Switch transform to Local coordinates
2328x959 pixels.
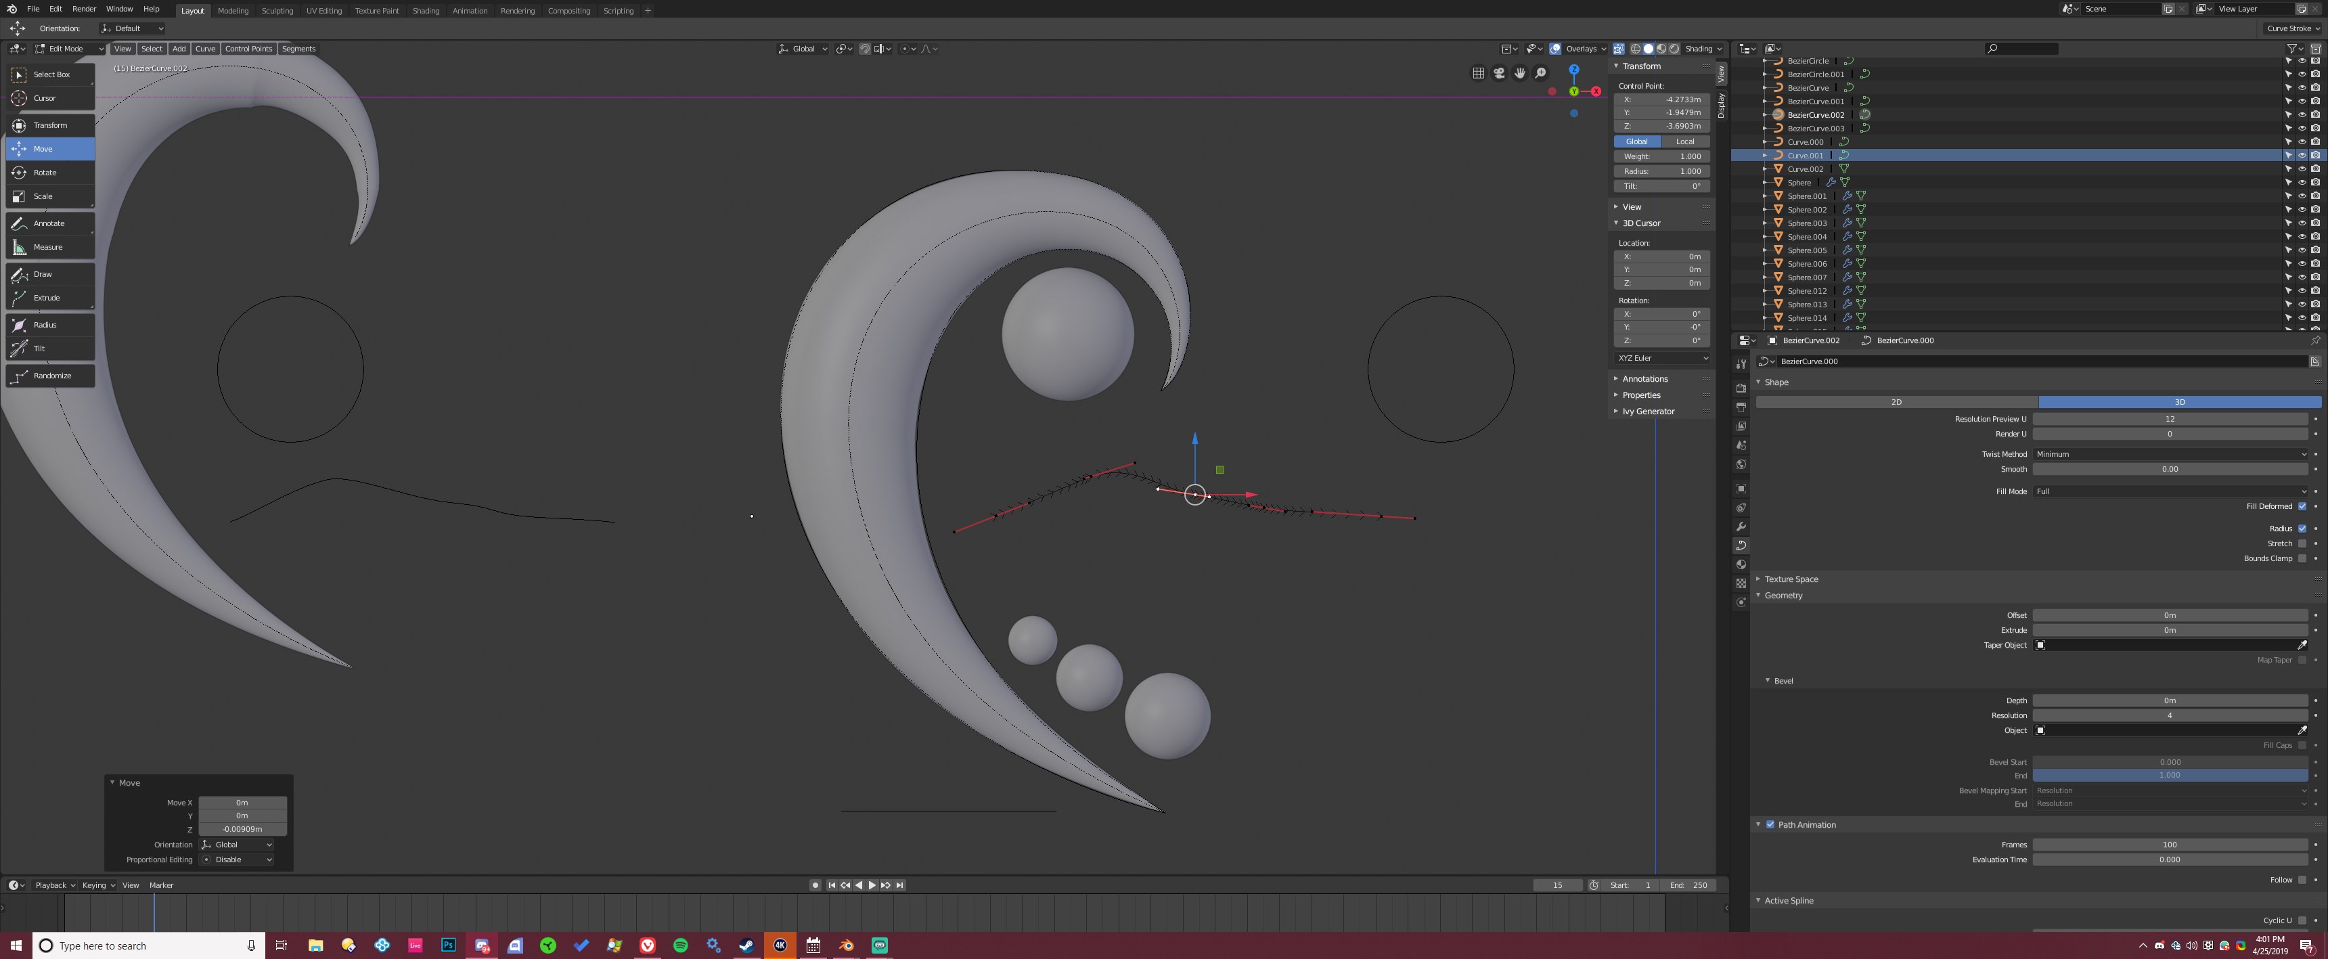(x=1684, y=141)
